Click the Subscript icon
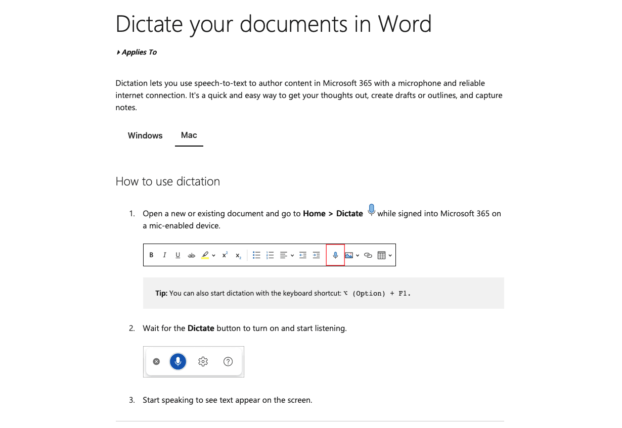Screen dimensions: 622x428 pos(239,256)
